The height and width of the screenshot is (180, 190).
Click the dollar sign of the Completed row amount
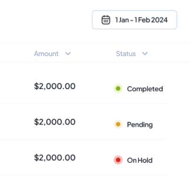tap(36, 86)
